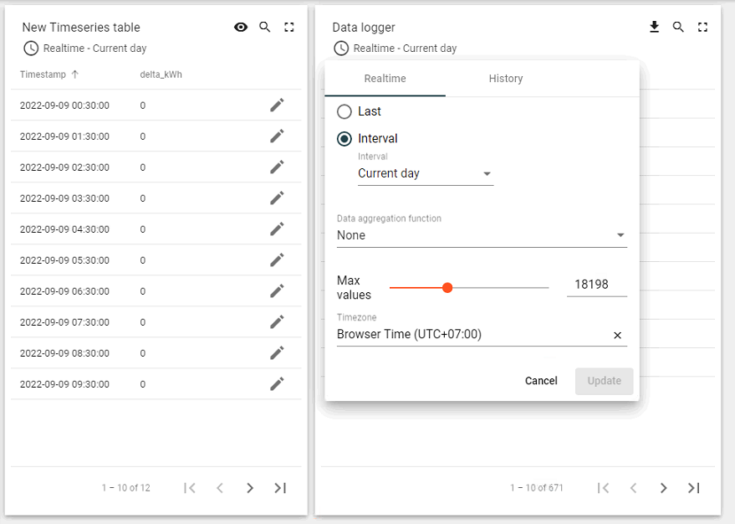Image resolution: width=735 pixels, height=524 pixels.
Task: Jump to last page in Data logger
Action: pos(694,488)
